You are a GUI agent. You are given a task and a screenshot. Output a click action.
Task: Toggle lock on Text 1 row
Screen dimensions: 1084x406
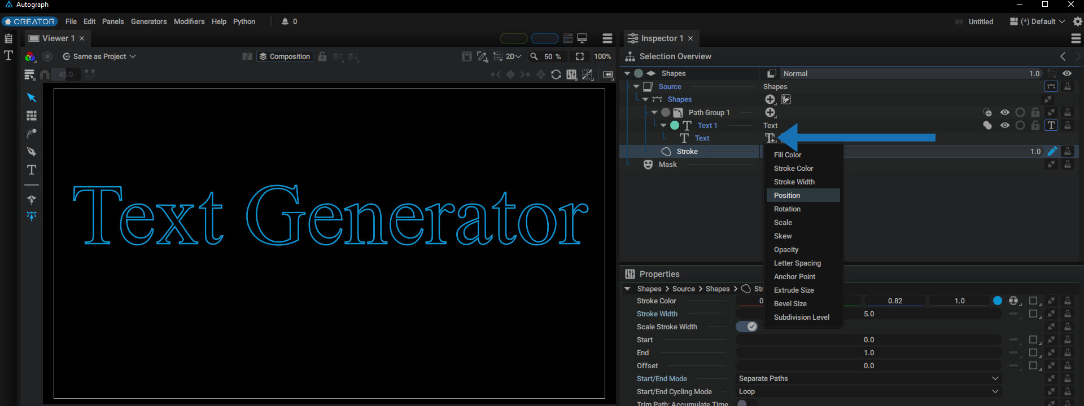tap(1035, 125)
